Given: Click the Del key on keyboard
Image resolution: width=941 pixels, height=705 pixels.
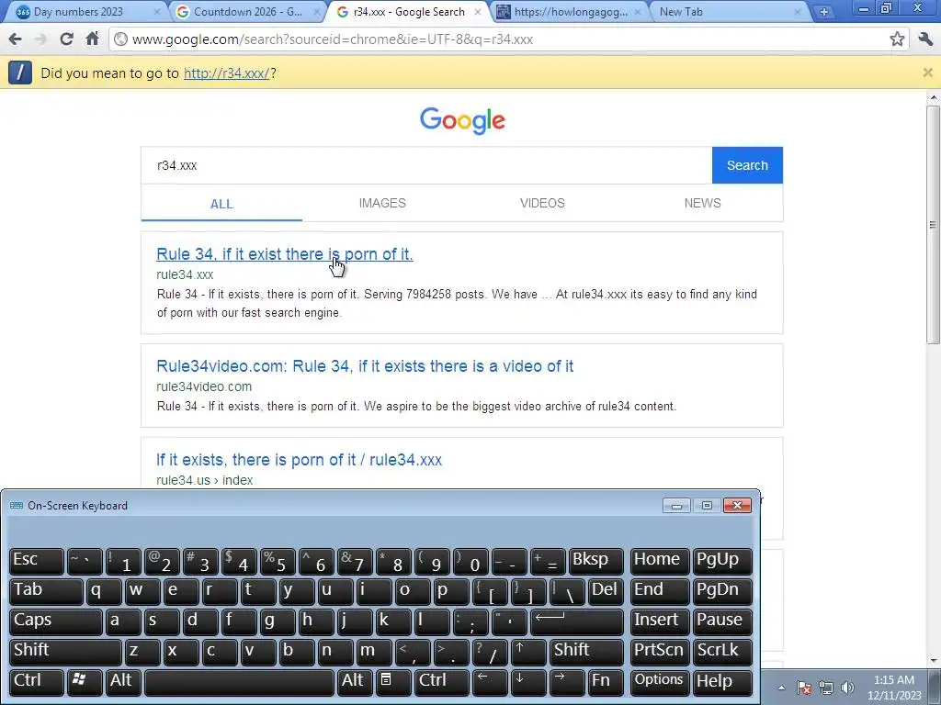Looking at the screenshot, I should pos(606,591).
